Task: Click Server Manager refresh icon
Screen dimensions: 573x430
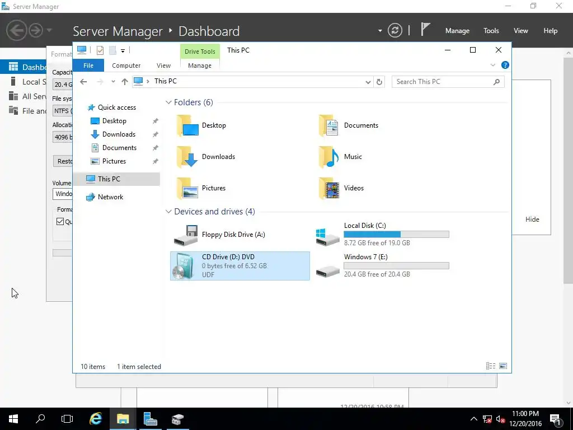Action: pyautogui.click(x=394, y=30)
